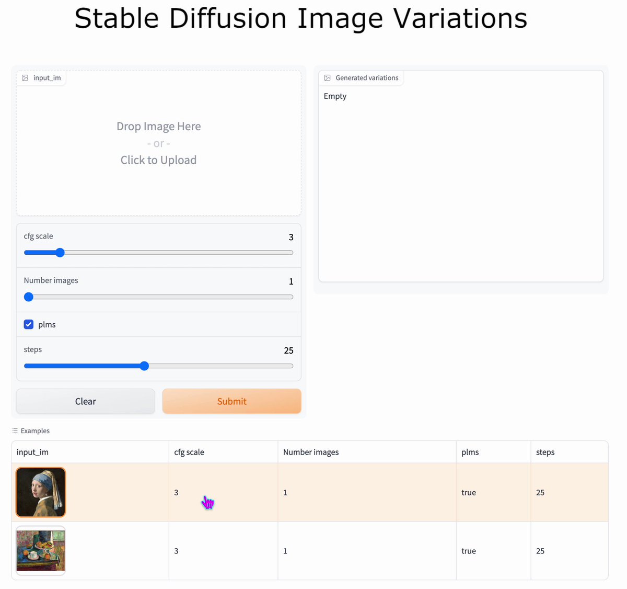Viewport: 627px width, 589px height.
Task: Select the still life painting example thumbnail
Action: coord(40,551)
